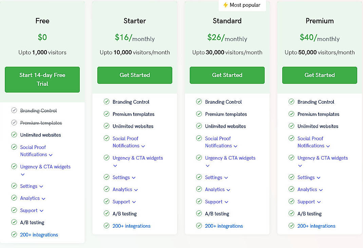Click the check icon beside A/B testing in Starter plan
Image resolution: width=363 pixels, height=248 pixels.
pyautogui.click(x=107, y=213)
